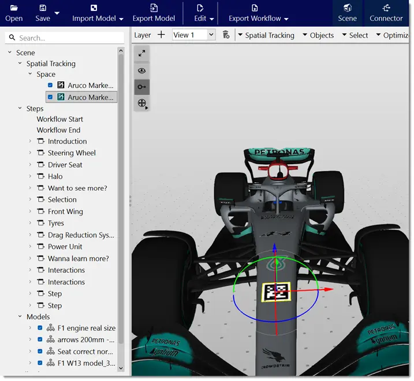
Task: Add a new layer with plus icon
Action: pos(161,35)
